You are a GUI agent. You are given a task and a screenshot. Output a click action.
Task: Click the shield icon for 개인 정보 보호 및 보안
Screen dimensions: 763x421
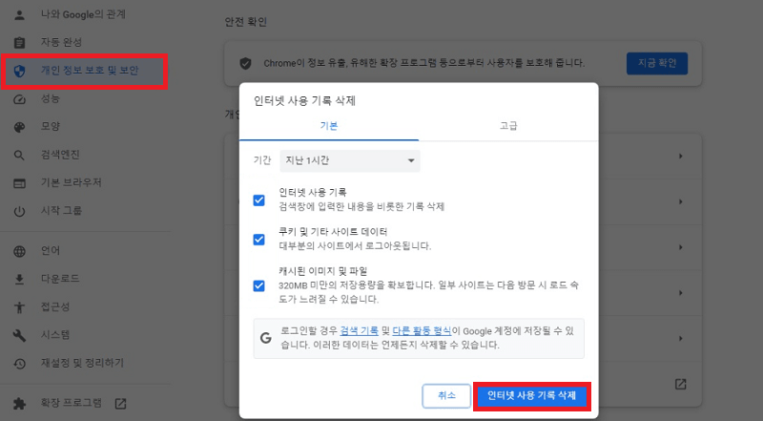pos(19,72)
